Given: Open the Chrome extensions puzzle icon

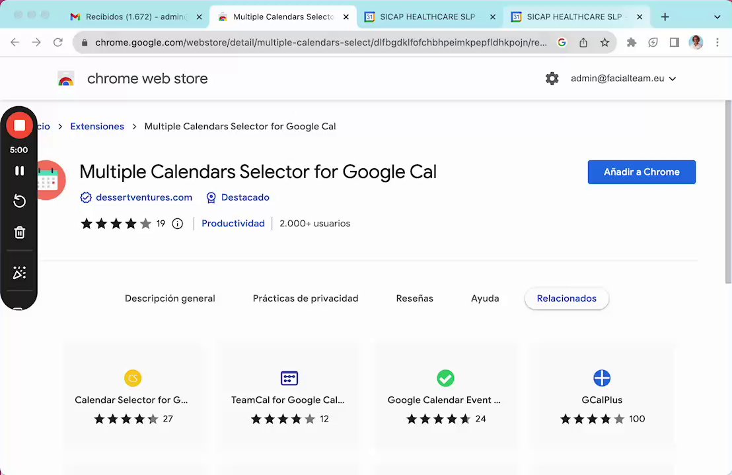Looking at the screenshot, I should (632, 42).
